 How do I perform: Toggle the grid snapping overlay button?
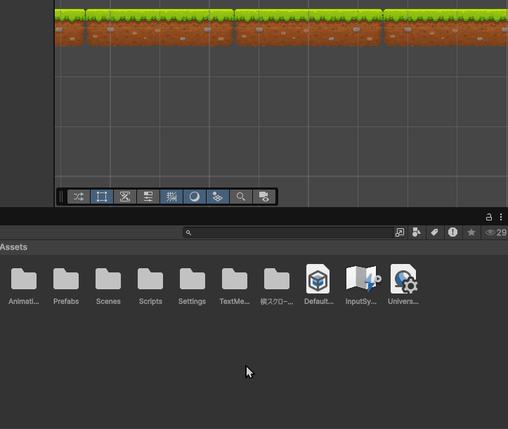(x=171, y=197)
